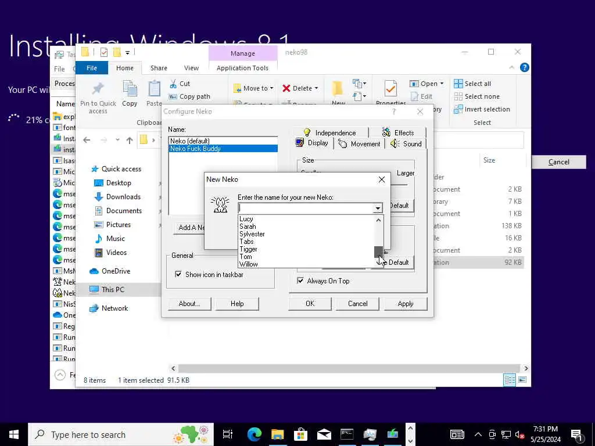Open Microsoft Store from the taskbar
The width and height of the screenshot is (595, 446).
(300, 434)
